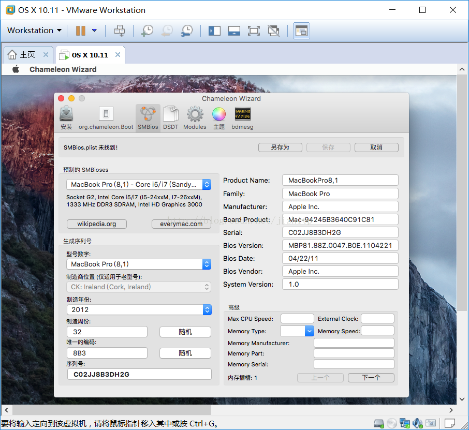Click the generated serial C02JJ8B3DH2G field
This screenshot has width=469, height=430.
pyautogui.click(x=139, y=374)
